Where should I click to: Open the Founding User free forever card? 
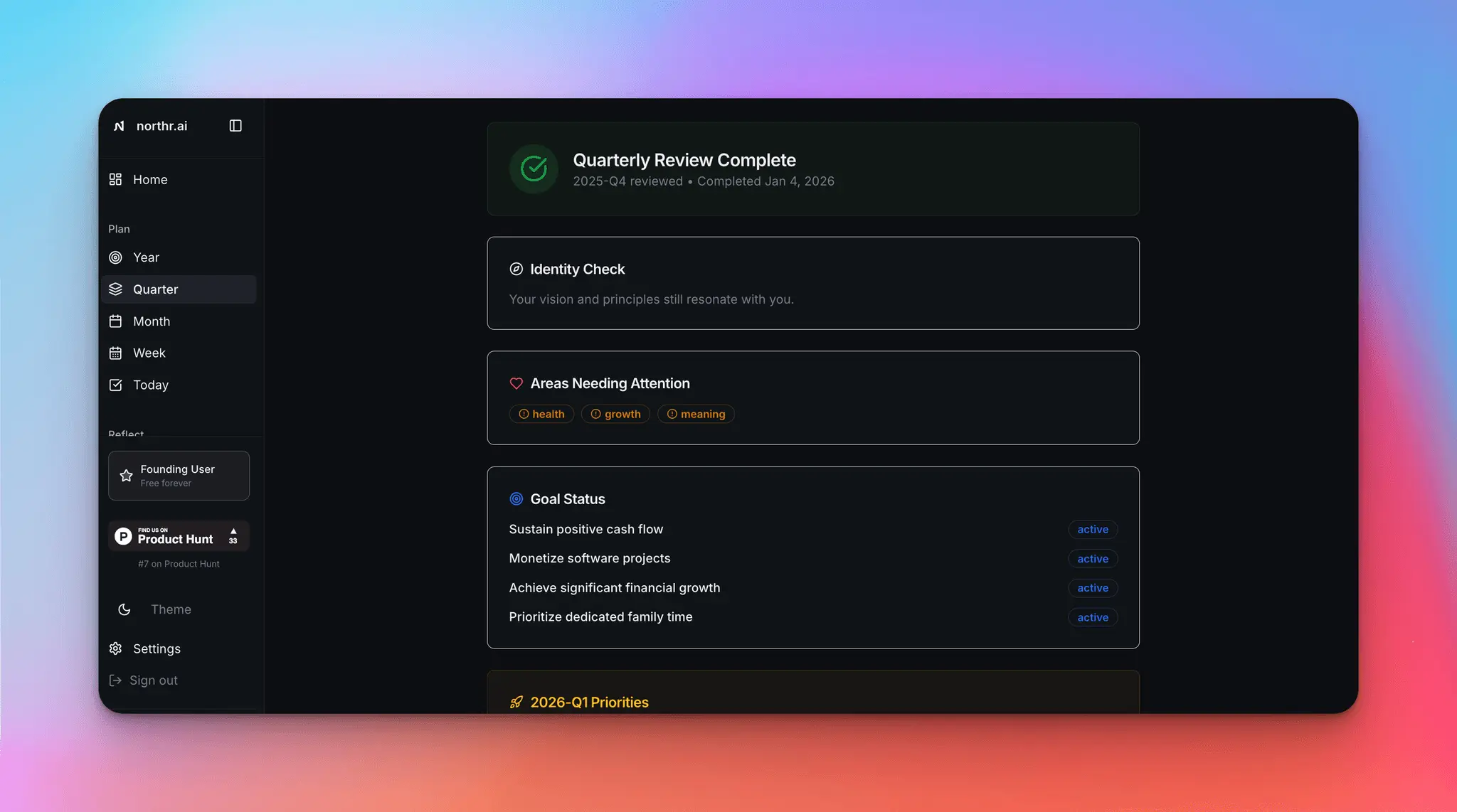point(179,476)
